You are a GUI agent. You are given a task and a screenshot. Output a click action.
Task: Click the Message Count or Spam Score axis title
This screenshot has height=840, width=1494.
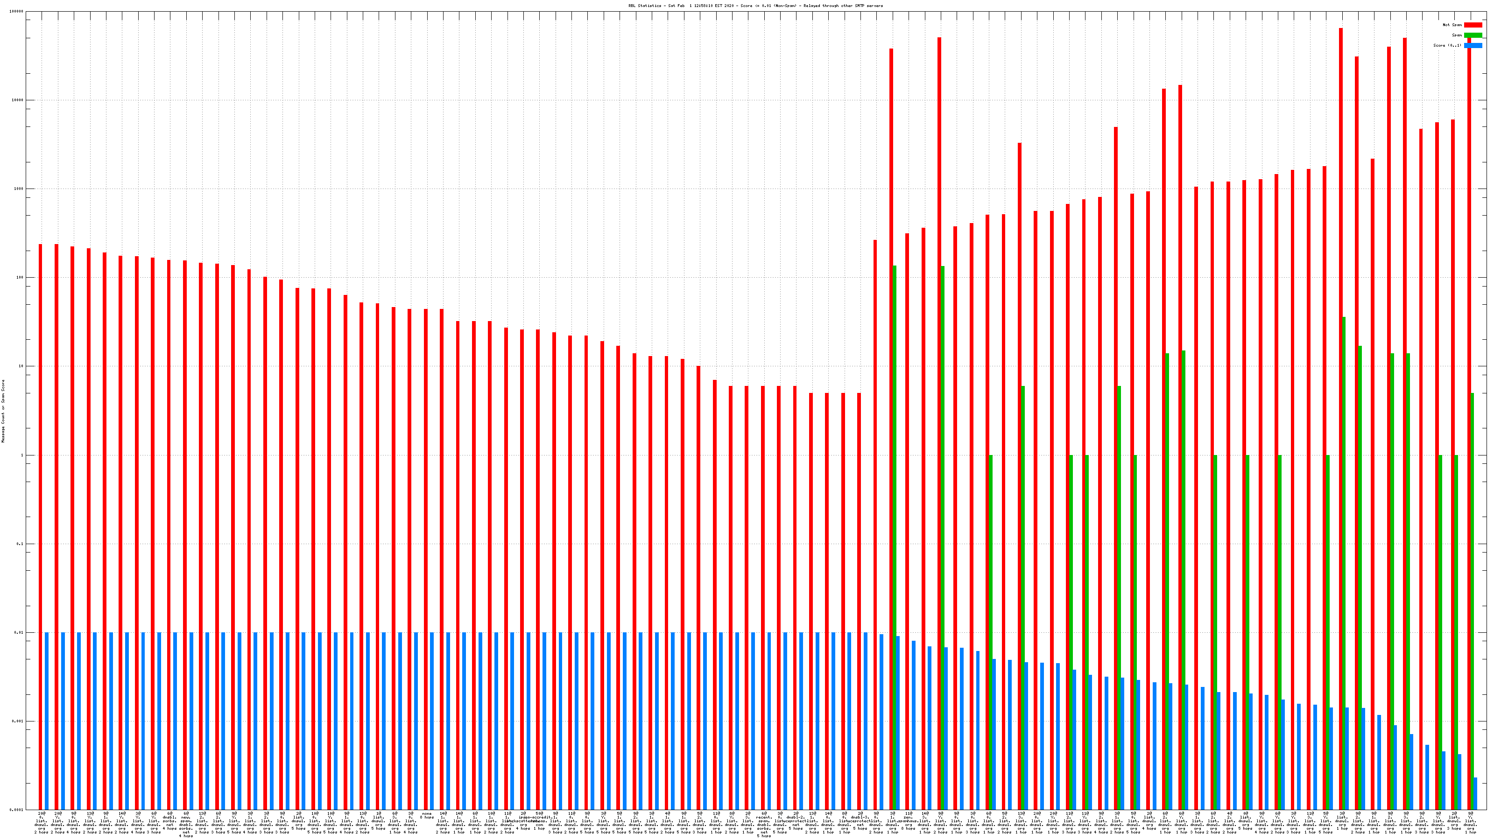pos(3,411)
